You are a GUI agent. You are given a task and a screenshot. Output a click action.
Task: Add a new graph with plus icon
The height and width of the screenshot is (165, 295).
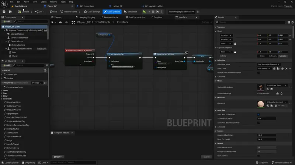45,70
